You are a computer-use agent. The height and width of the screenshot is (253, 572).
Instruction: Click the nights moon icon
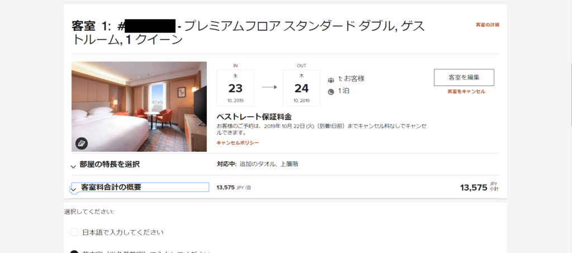331,92
